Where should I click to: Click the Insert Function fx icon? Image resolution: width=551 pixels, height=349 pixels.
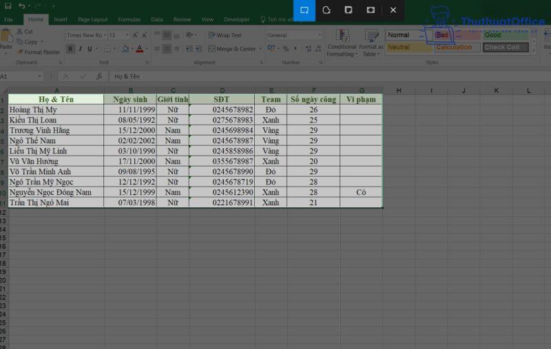99,76
